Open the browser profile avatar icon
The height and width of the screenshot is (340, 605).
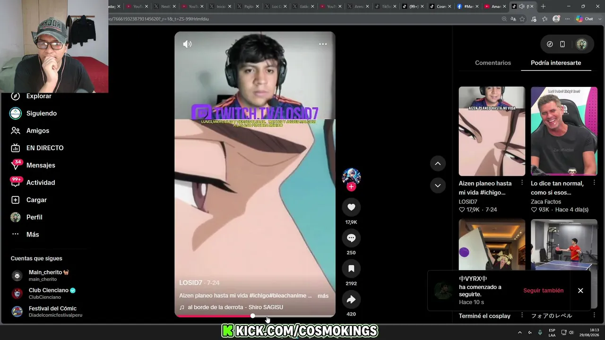[556, 19]
